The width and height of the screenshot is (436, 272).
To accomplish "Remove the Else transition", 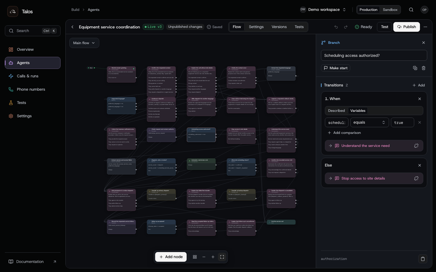I will (x=420, y=165).
